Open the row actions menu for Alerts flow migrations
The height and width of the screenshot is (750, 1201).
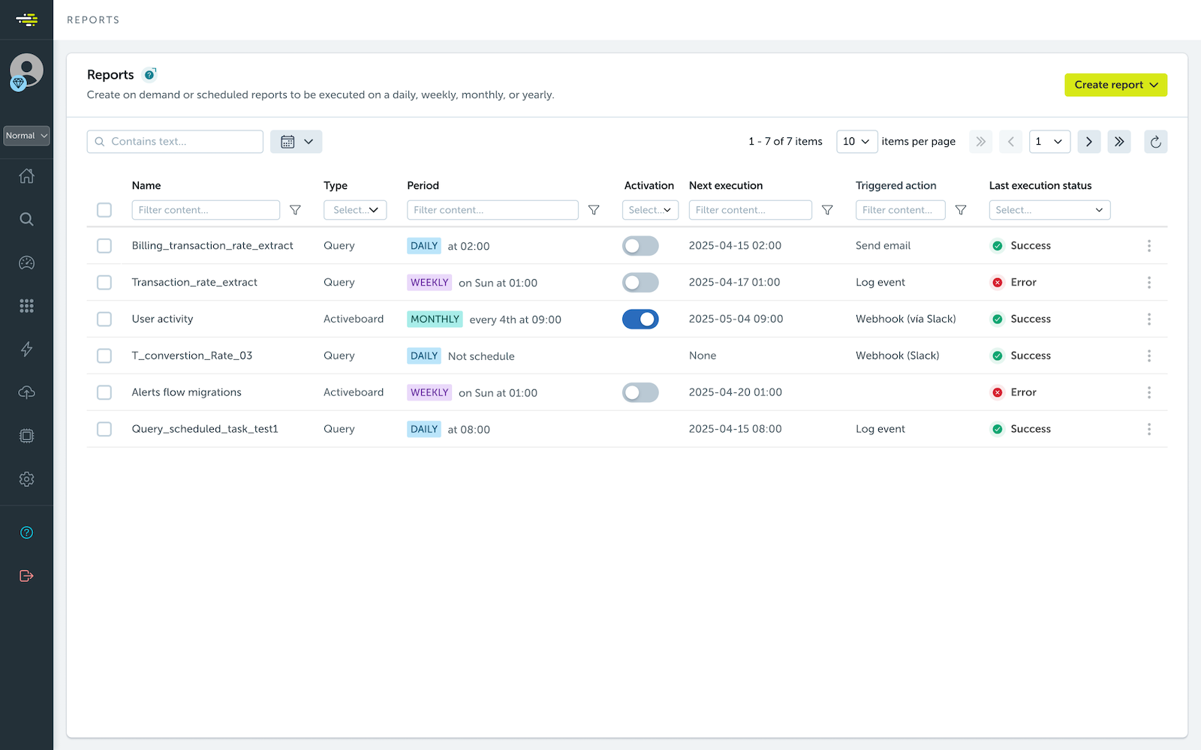1149,392
